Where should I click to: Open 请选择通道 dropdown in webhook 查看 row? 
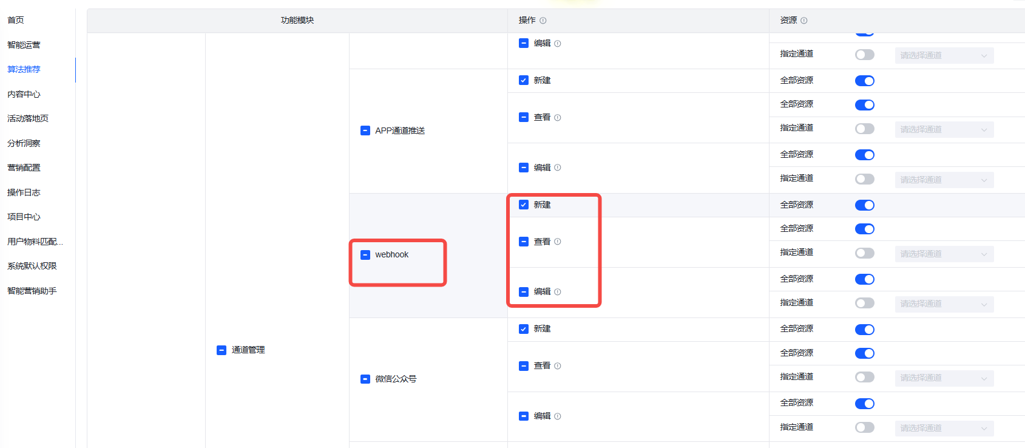point(944,254)
